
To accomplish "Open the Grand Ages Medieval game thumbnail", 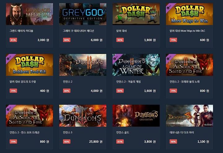I will tap(29, 14).
